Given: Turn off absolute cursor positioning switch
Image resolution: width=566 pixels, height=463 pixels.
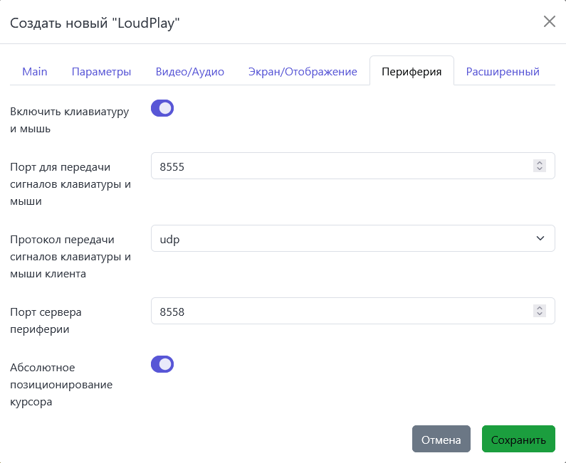Looking at the screenshot, I should 162,364.
